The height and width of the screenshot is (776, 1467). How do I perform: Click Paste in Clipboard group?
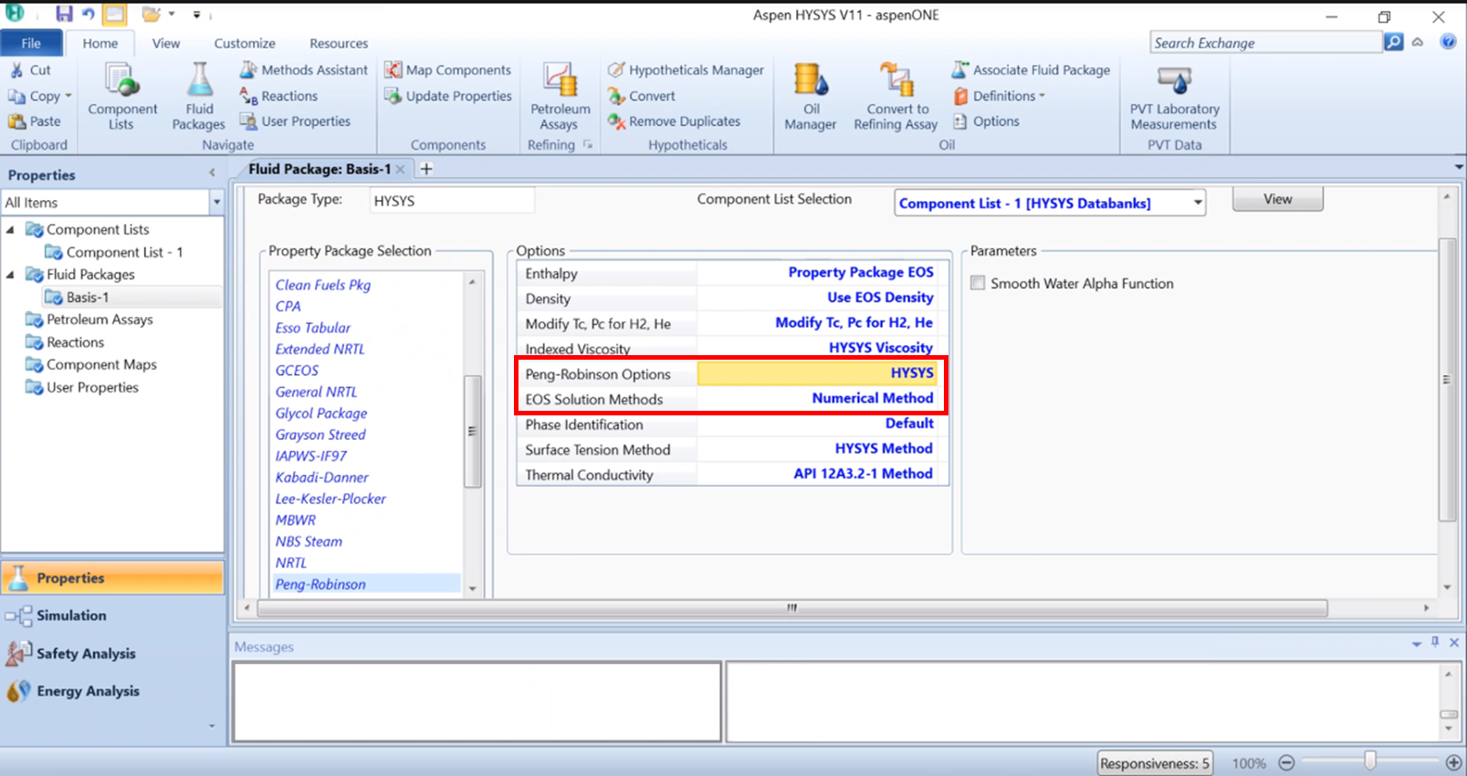tap(34, 121)
